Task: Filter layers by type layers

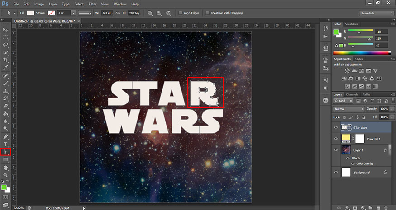Action: point(372,101)
